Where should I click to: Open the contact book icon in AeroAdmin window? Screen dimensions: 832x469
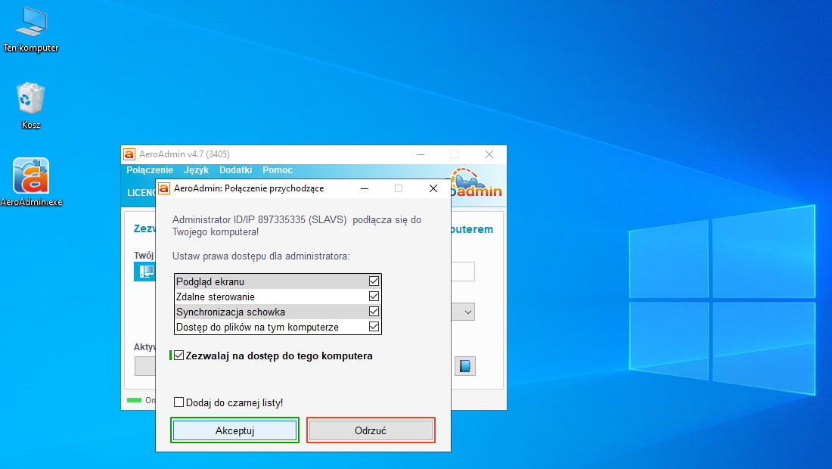point(465,366)
